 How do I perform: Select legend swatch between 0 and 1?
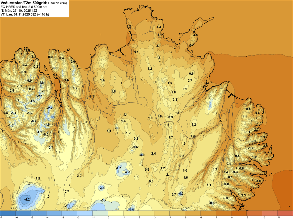click(116, 213)
